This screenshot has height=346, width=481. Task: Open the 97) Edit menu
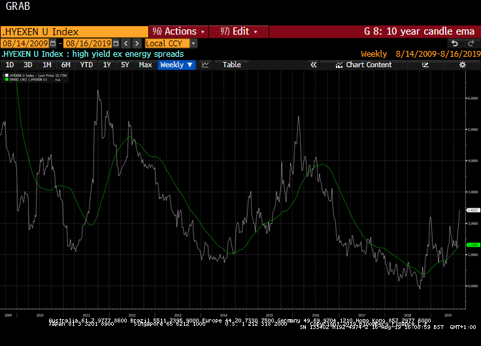[239, 31]
